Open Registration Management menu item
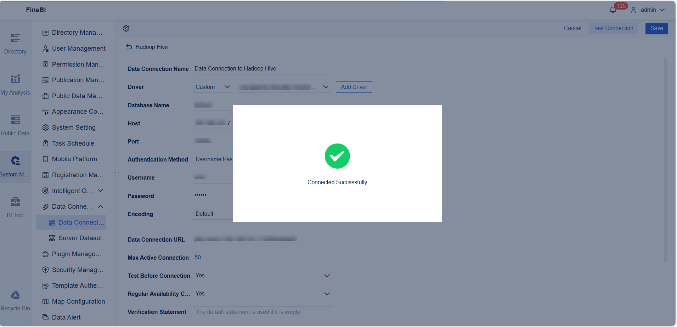The width and height of the screenshot is (677, 327). pos(73,175)
